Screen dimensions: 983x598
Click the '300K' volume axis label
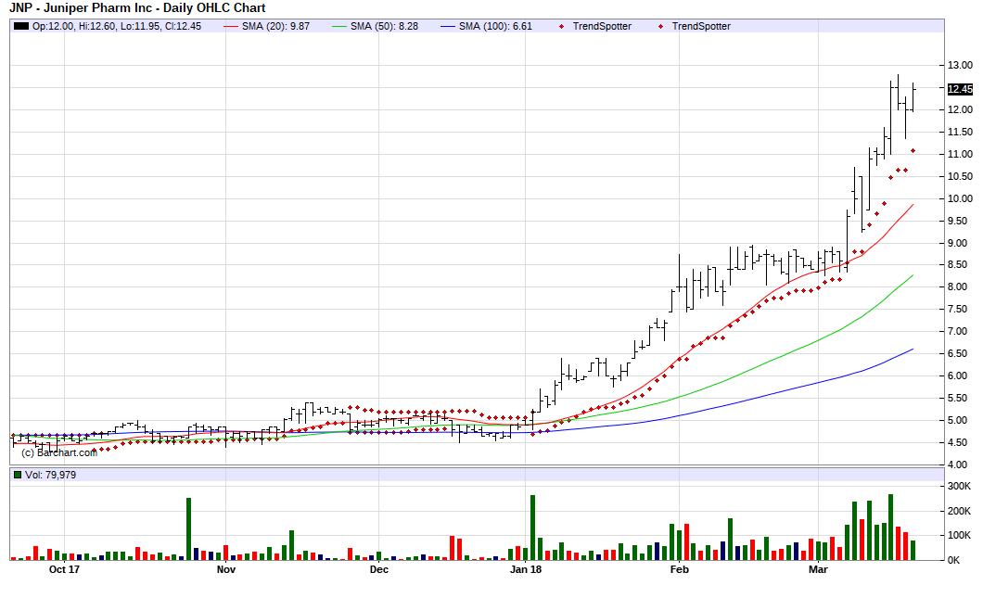(x=959, y=487)
